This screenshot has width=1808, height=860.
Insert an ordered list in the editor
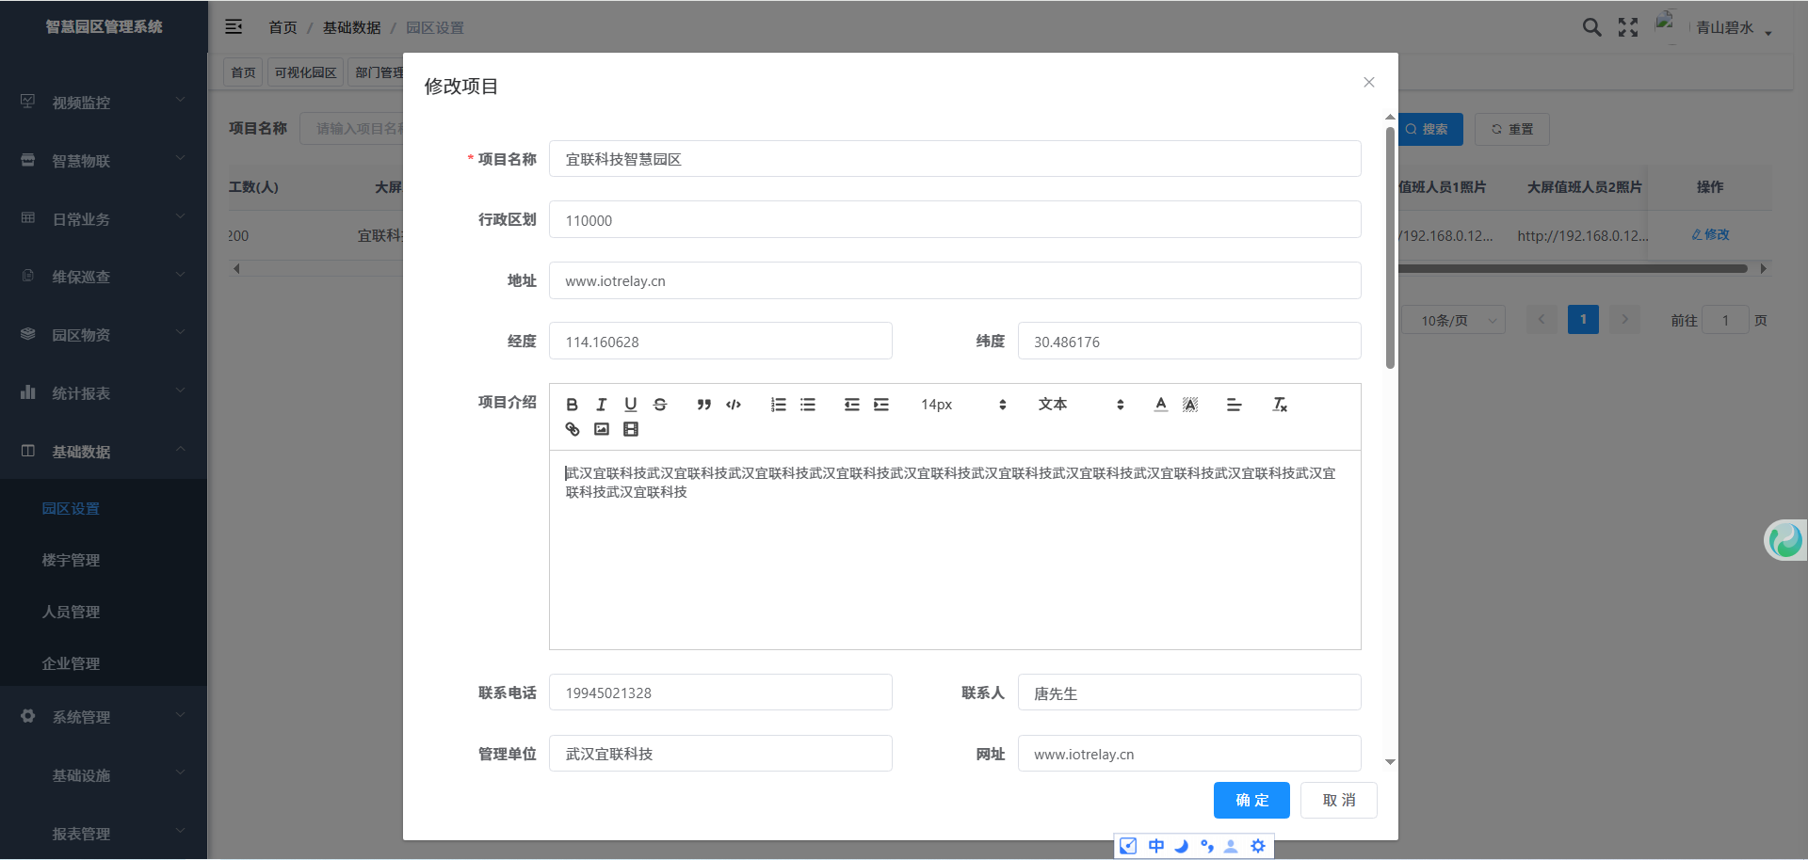click(x=778, y=405)
